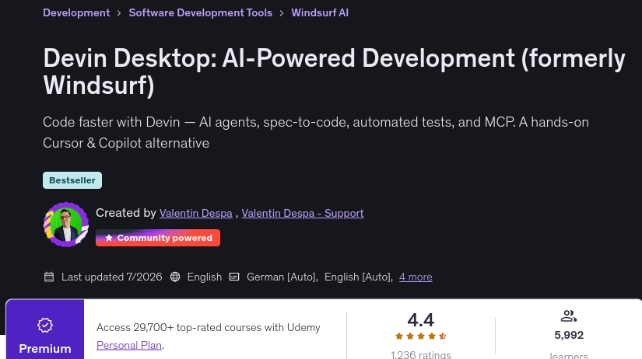Click chevron after Development breadcrumb
The width and height of the screenshot is (642, 359).
coord(119,13)
